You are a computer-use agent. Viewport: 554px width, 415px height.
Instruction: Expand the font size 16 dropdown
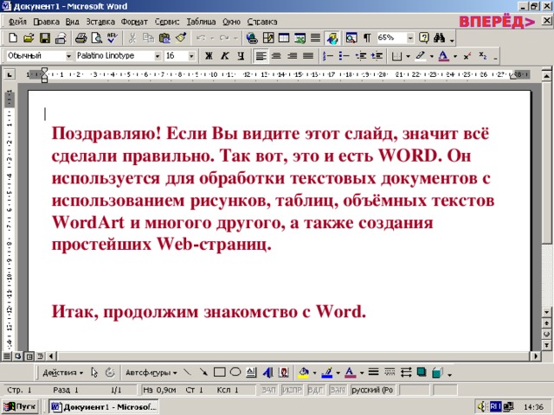point(191,56)
